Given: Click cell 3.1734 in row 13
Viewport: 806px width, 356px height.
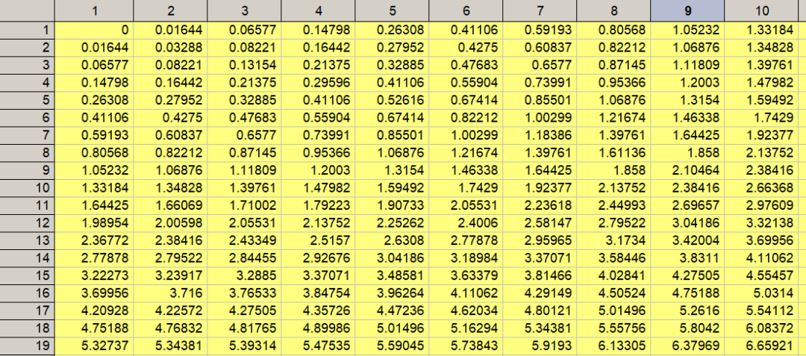Looking at the screenshot, I should point(613,240).
